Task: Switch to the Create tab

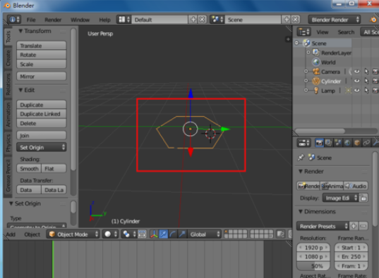Action: (8, 58)
